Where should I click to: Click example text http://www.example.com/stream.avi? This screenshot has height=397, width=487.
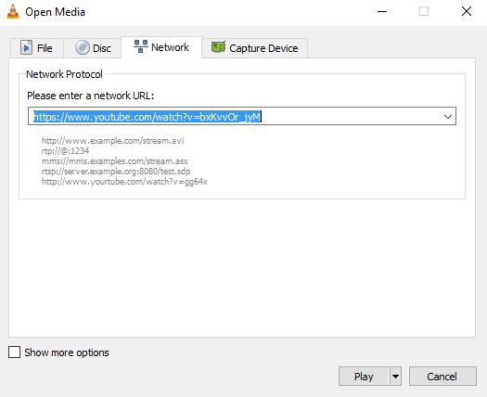point(113,141)
